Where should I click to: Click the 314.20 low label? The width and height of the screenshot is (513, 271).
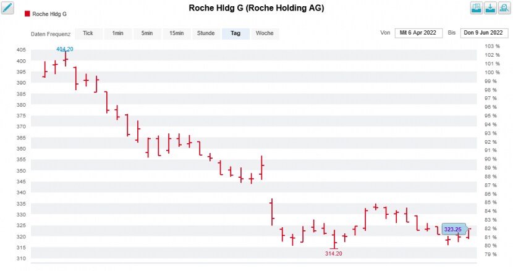(334, 253)
